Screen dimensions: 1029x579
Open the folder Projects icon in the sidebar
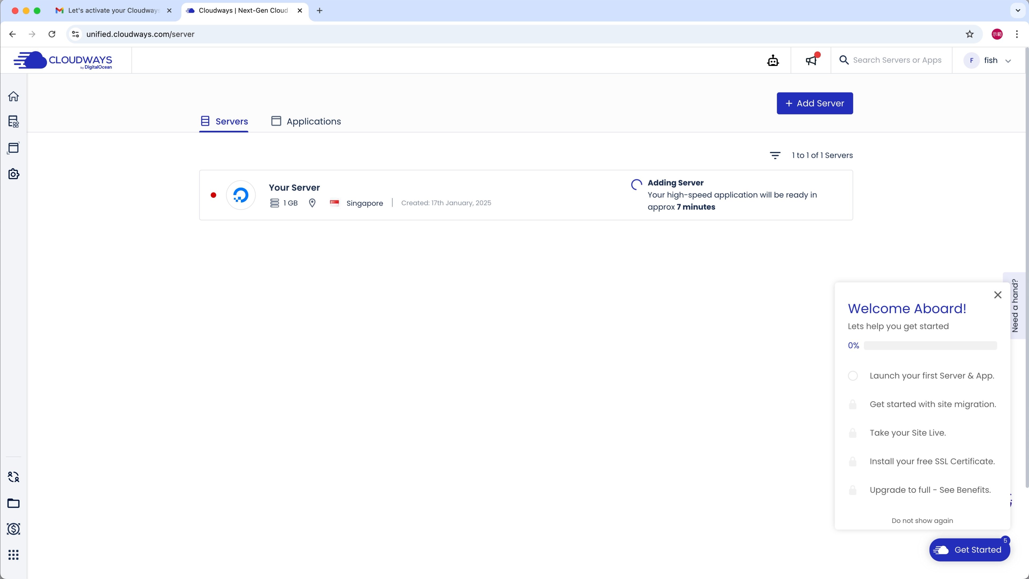pyautogui.click(x=14, y=503)
